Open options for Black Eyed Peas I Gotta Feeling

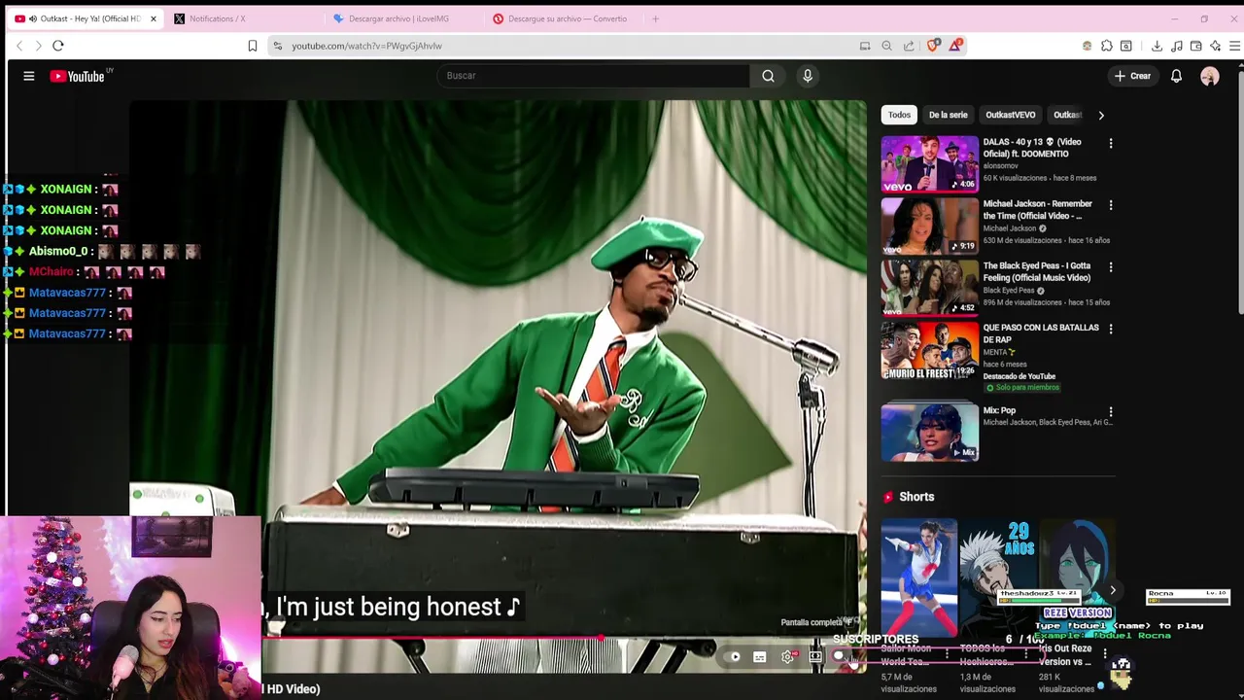(1111, 267)
